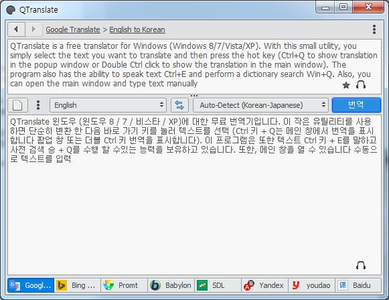The width and height of the screenshot is (389, 300).
Task: Maximize the QTranslate window
Action: pos(343,7)
